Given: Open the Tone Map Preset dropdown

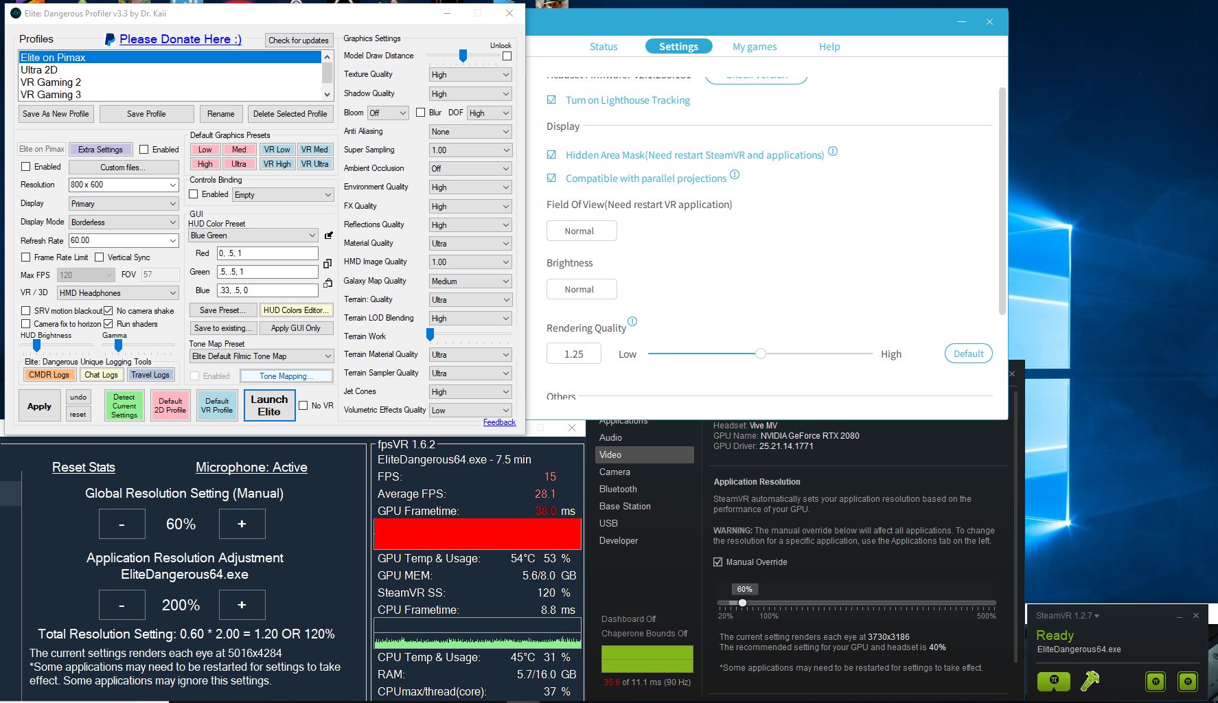Looking at the screenshot, I should (x=262, y=356).
